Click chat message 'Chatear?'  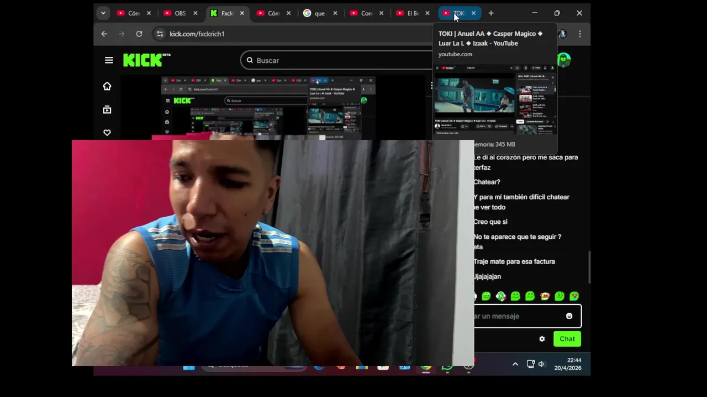[487, 182]
